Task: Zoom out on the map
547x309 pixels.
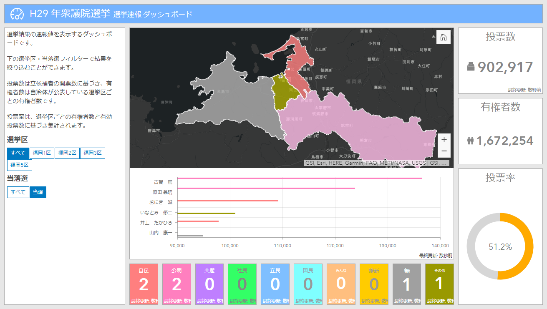Action: tap(444, 151)
